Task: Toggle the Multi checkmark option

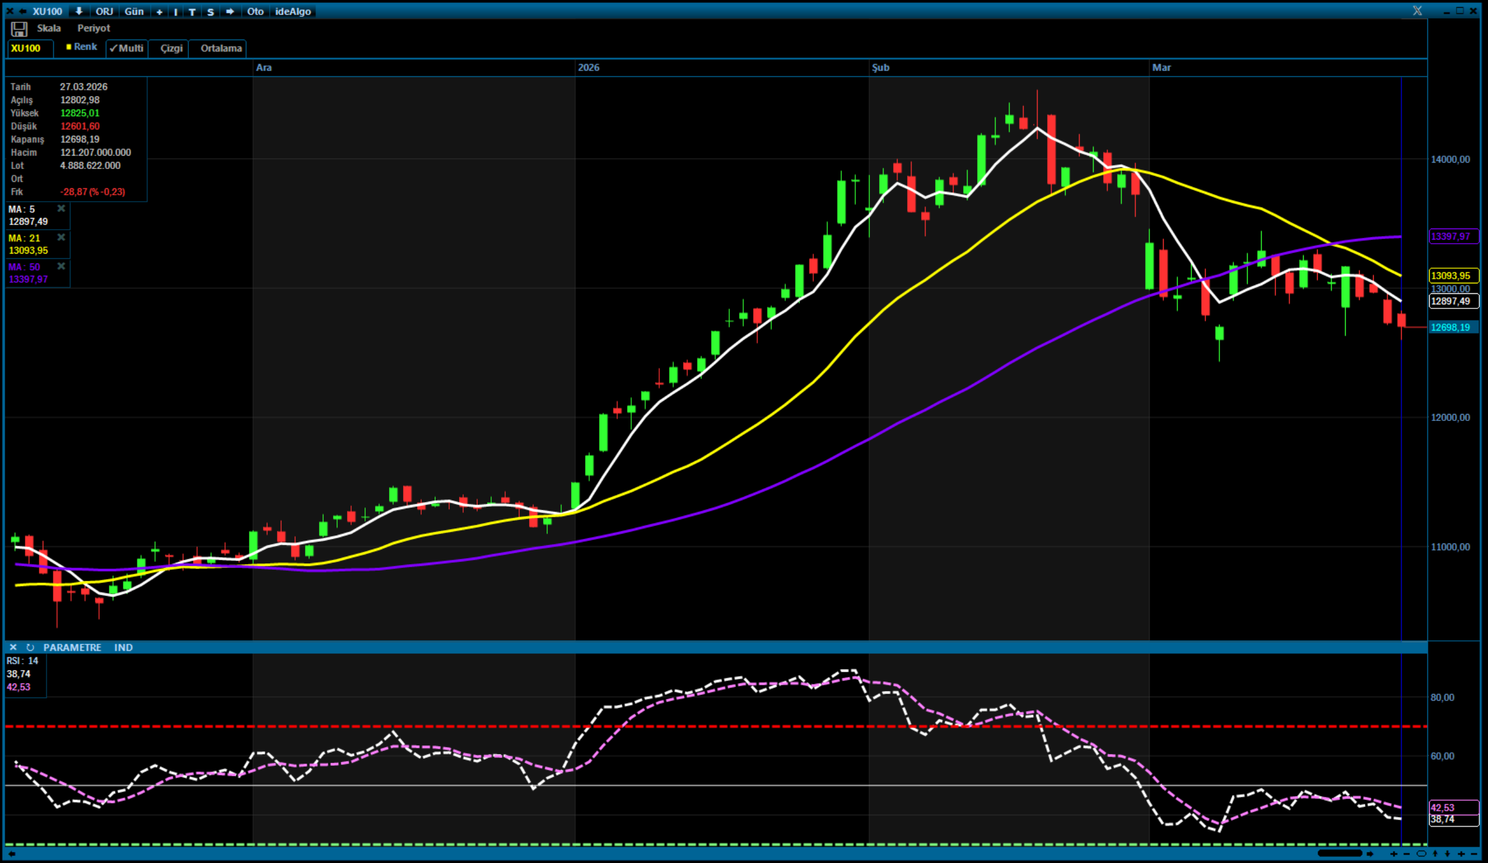Action: (x=127, y=48)
